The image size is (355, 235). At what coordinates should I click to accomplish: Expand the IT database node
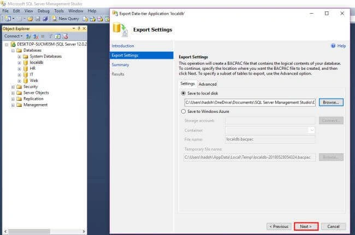(19, 75)
